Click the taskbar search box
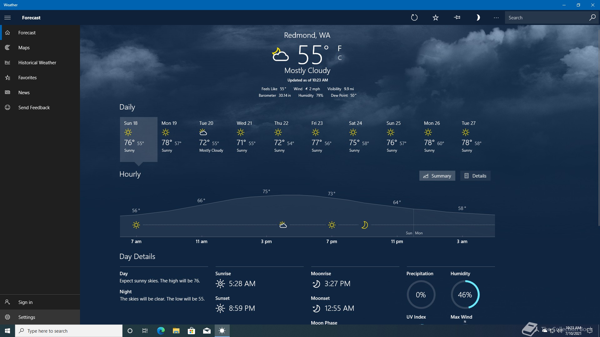 (69, 331)
